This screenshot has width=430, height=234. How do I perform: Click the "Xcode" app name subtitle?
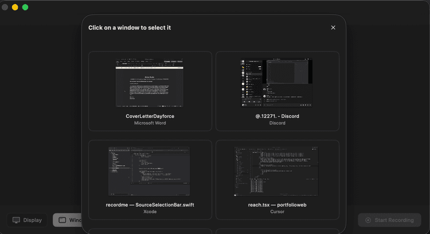150,212
